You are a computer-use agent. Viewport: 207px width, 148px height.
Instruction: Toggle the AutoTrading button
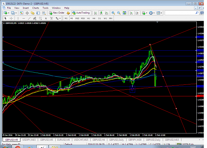click(x=81, y=13)
